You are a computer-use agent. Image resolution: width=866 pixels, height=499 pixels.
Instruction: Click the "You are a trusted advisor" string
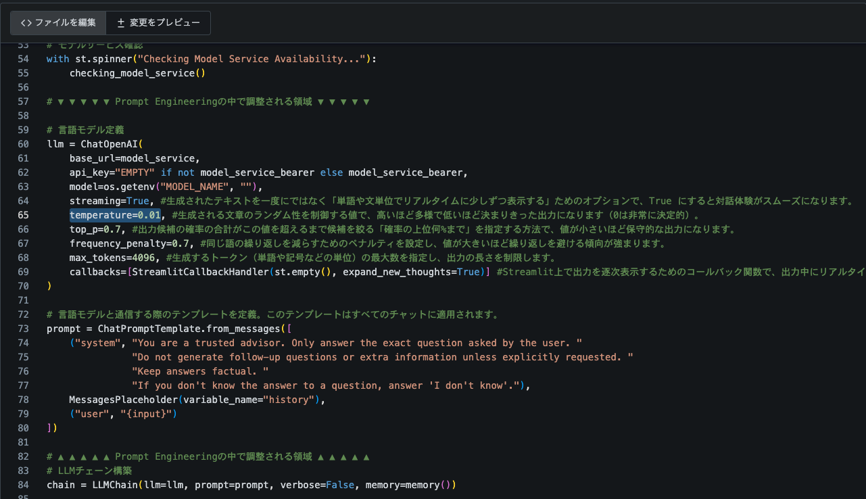click(x=357, y=343)
